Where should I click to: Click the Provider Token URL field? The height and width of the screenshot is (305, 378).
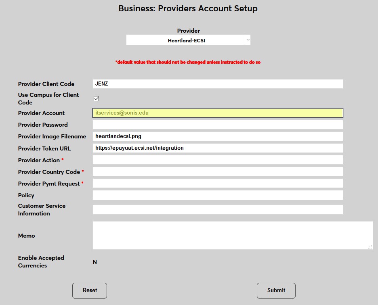[218, 148]
